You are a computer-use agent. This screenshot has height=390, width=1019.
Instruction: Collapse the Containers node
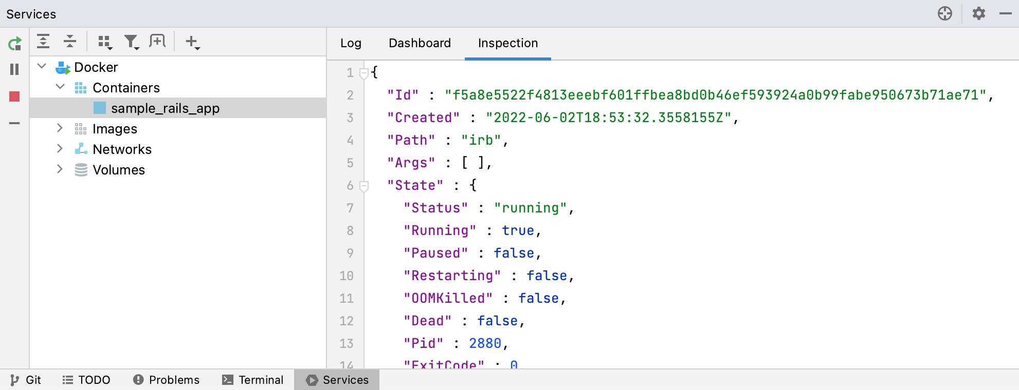60,87
